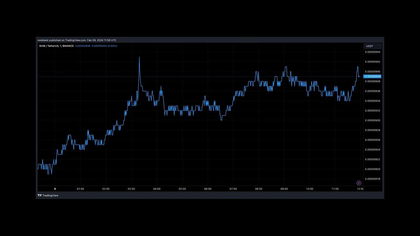Click the 02:00 time axis label
Viewport: 420px width, 236px height.
[x=106, y=189]
